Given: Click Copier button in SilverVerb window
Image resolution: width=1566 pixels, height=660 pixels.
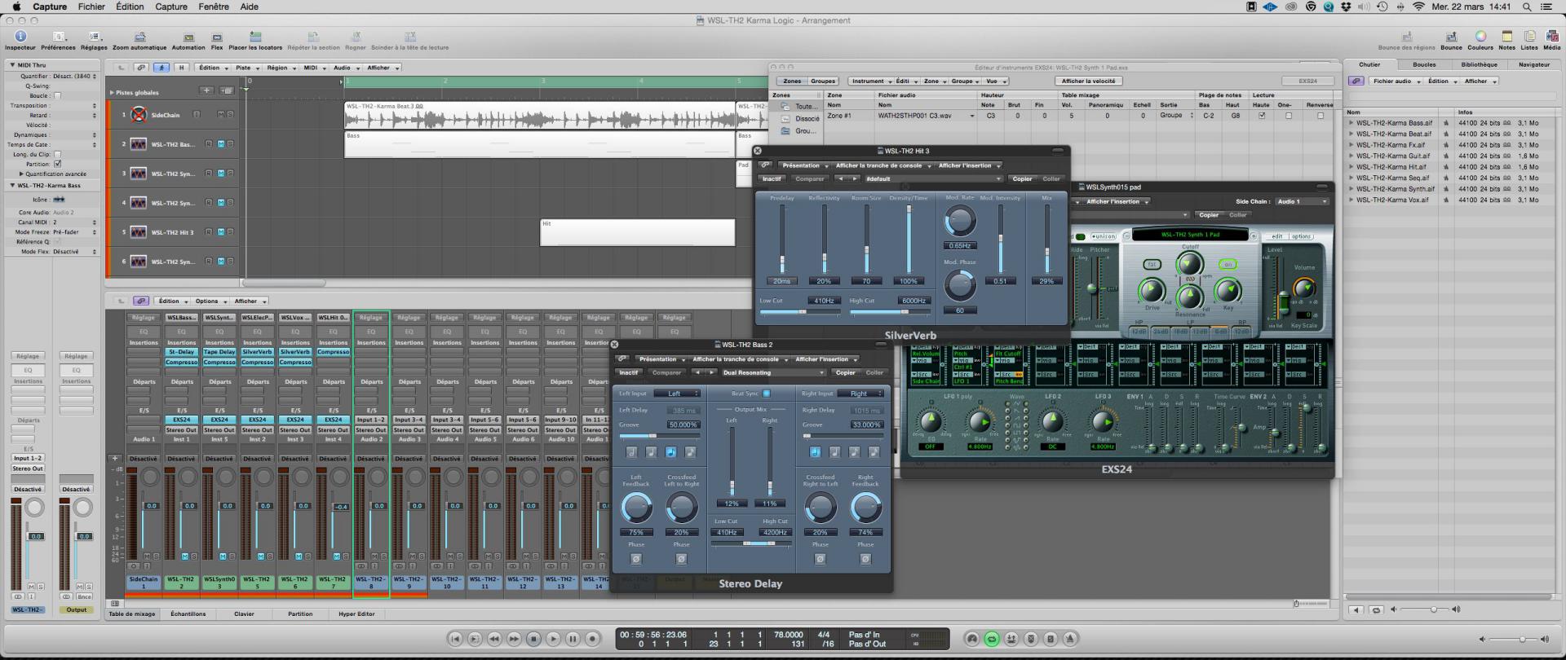Looking at the screenshot, I should [1022, 178].
